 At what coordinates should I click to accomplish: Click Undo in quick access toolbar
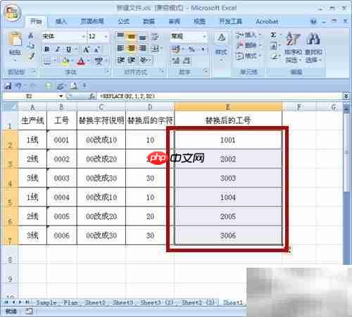18,86
